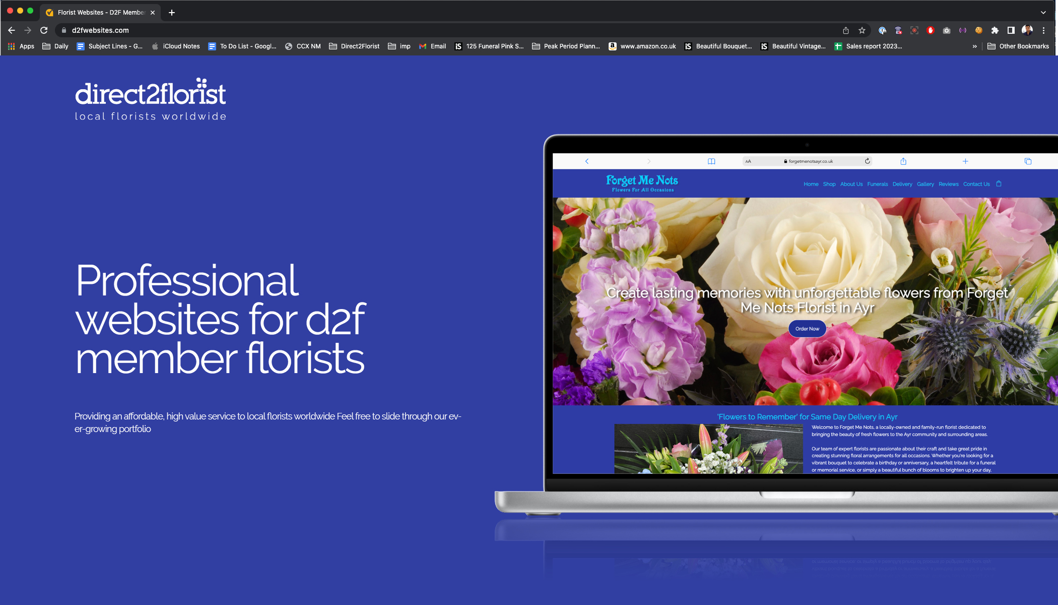
Task: Open Chrome's three-dot menu
Action: [x=1044, y=30]
